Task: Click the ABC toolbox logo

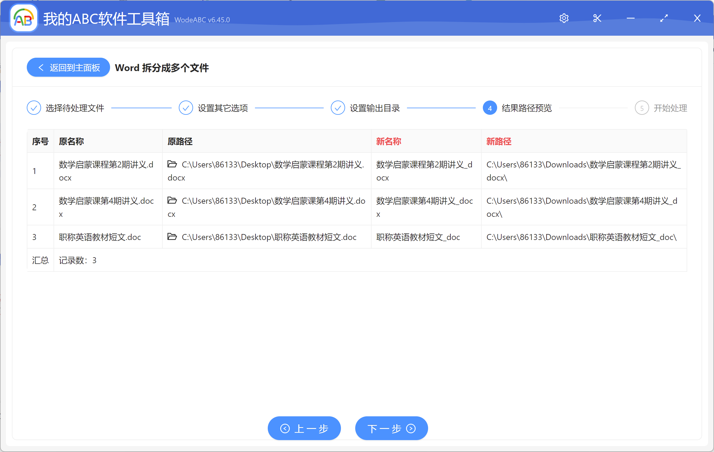Action: tap(23, 18)
